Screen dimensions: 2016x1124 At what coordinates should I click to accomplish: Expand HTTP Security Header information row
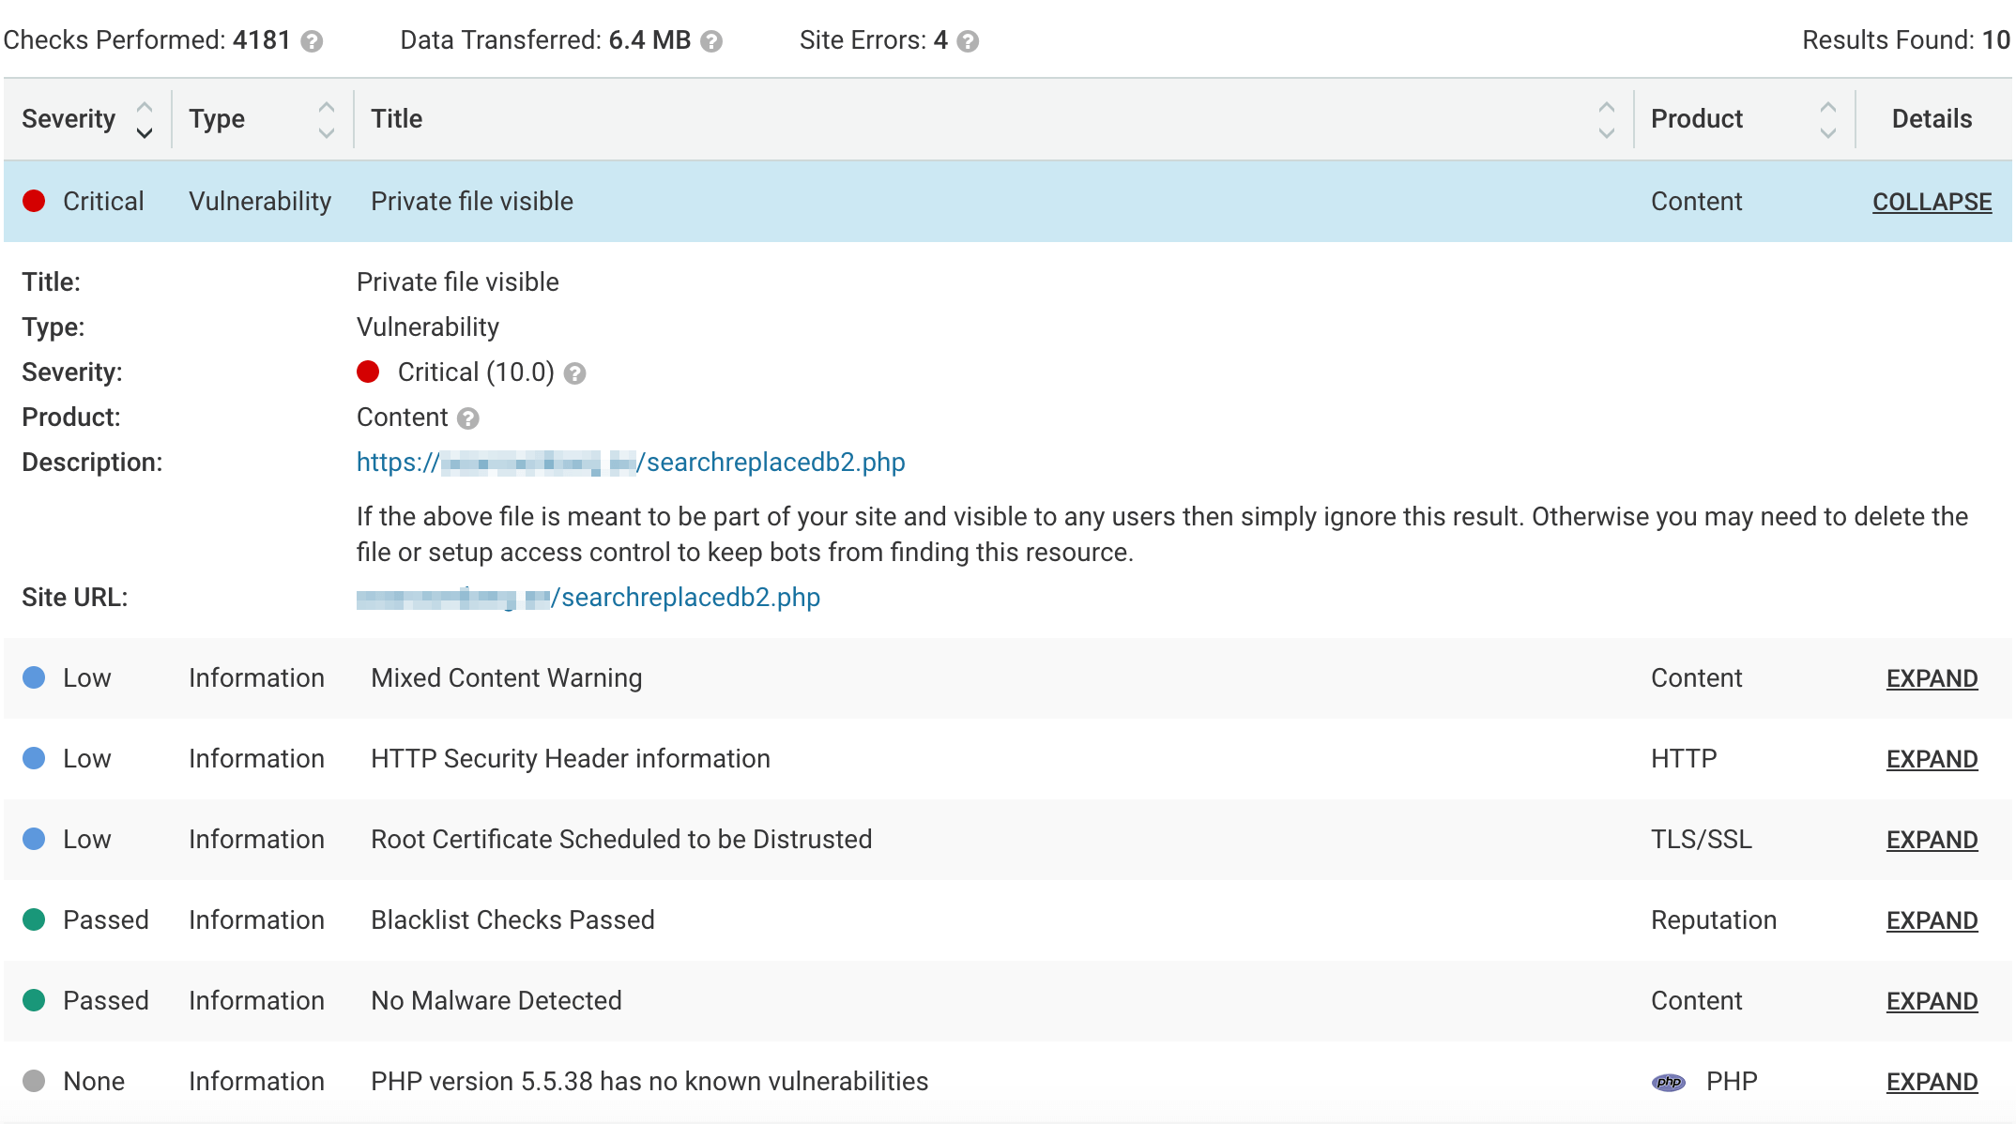coord(1932,759)
